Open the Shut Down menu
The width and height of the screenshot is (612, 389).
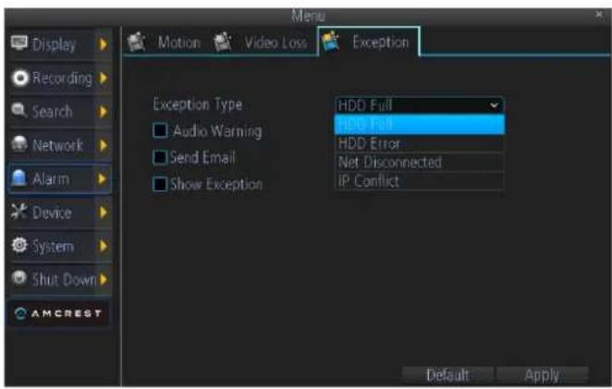pyautogui.click(x=60, y=279)
